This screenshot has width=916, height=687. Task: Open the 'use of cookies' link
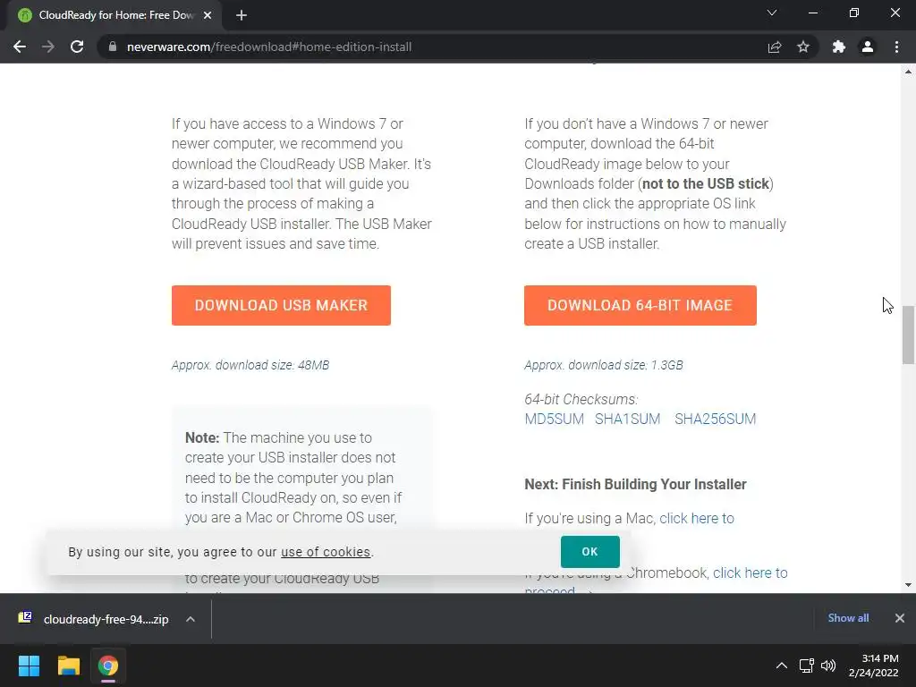(x=326, y=552)
